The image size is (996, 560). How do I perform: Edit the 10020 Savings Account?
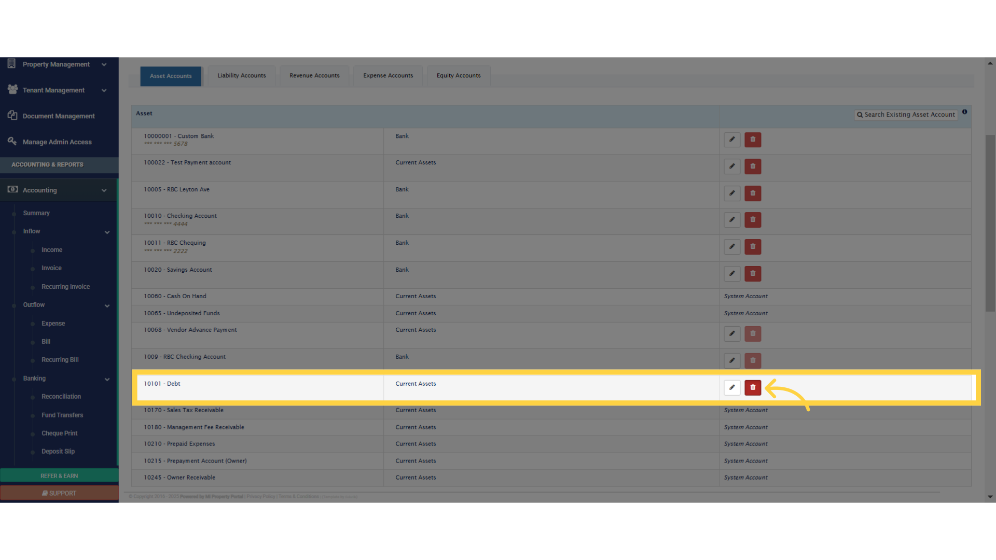732,274
